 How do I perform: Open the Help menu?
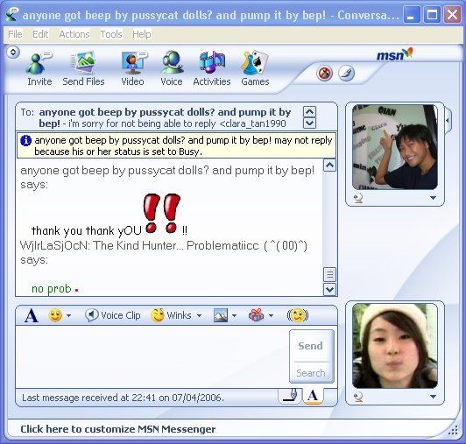[142, 34]
